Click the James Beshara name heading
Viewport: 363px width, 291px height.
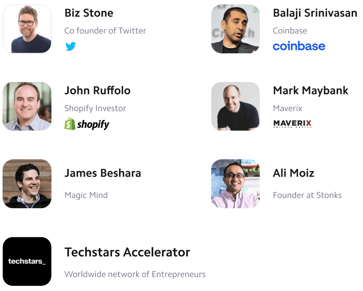(x=103, y=173)
